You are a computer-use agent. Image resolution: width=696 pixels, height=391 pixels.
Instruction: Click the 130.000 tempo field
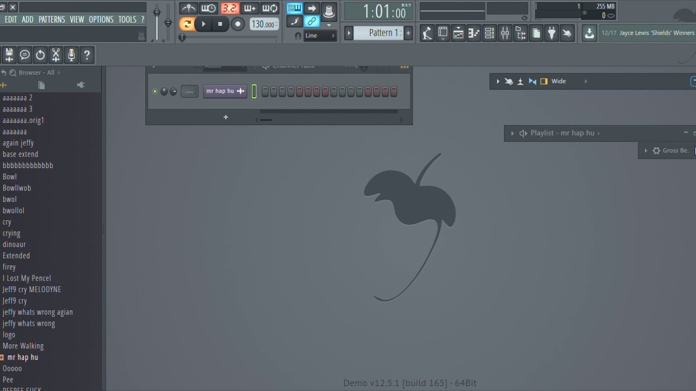point(264,24)
